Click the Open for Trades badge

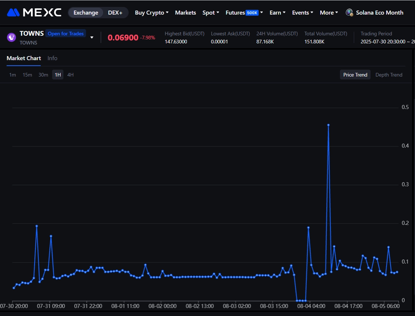pos(66,33)
